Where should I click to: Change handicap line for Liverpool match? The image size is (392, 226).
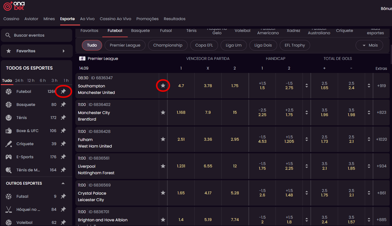pyautogui.click(x=307, y=166)
